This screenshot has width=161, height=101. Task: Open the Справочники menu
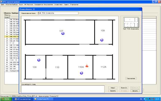pos(59,5)
